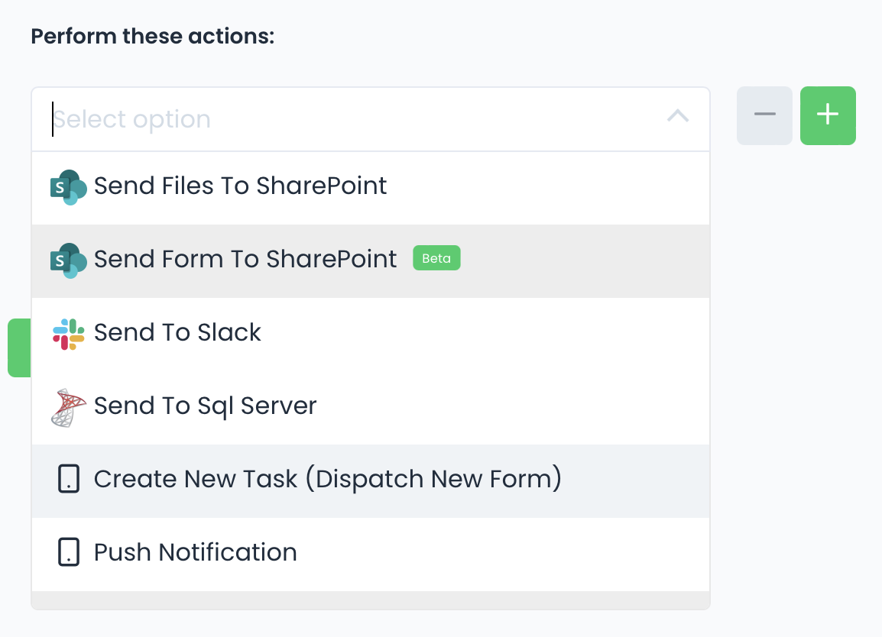Click the partially visible option at list bottom

(370, 600)
